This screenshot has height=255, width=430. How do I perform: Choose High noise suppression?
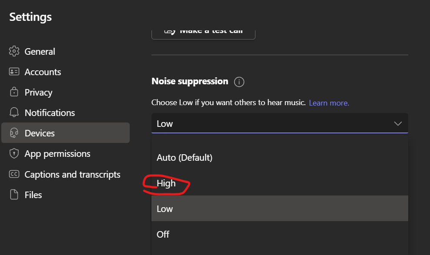click(166, 183)
